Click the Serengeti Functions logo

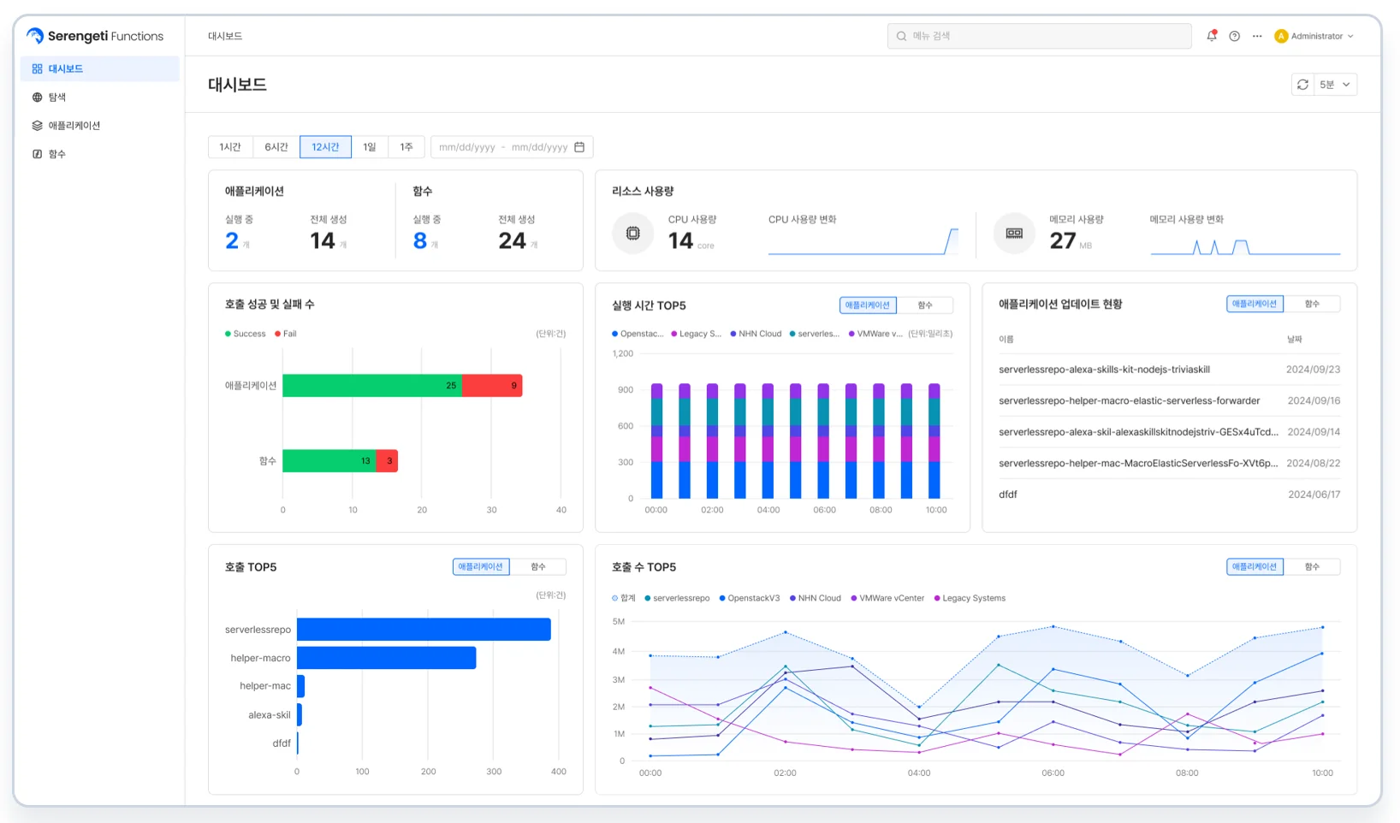pos(95,36)
